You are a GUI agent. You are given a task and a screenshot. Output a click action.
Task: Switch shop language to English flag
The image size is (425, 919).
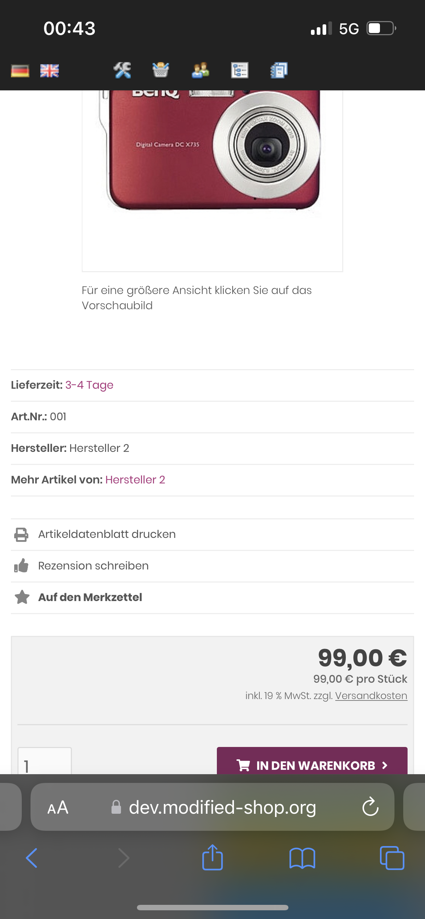pos(49,71)
